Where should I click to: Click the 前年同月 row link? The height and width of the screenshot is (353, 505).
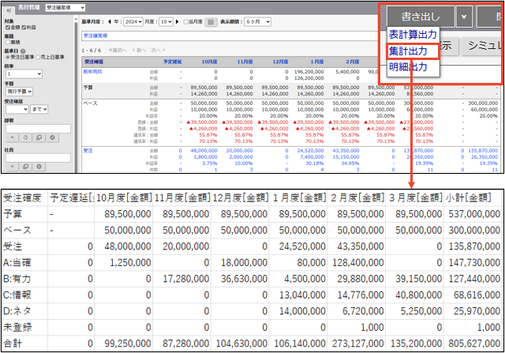tap(93, 72)
